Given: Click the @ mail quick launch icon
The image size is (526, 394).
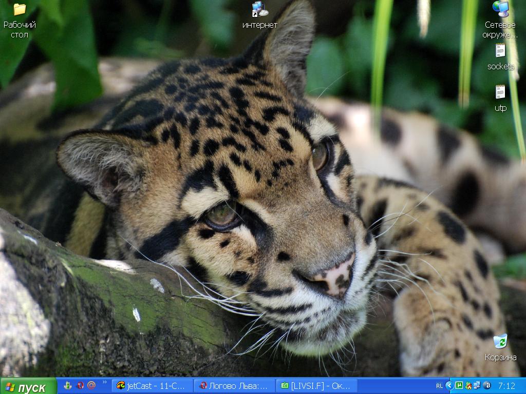Looking at the screenshot, I should pyautogui.click(x=91, y=385).
